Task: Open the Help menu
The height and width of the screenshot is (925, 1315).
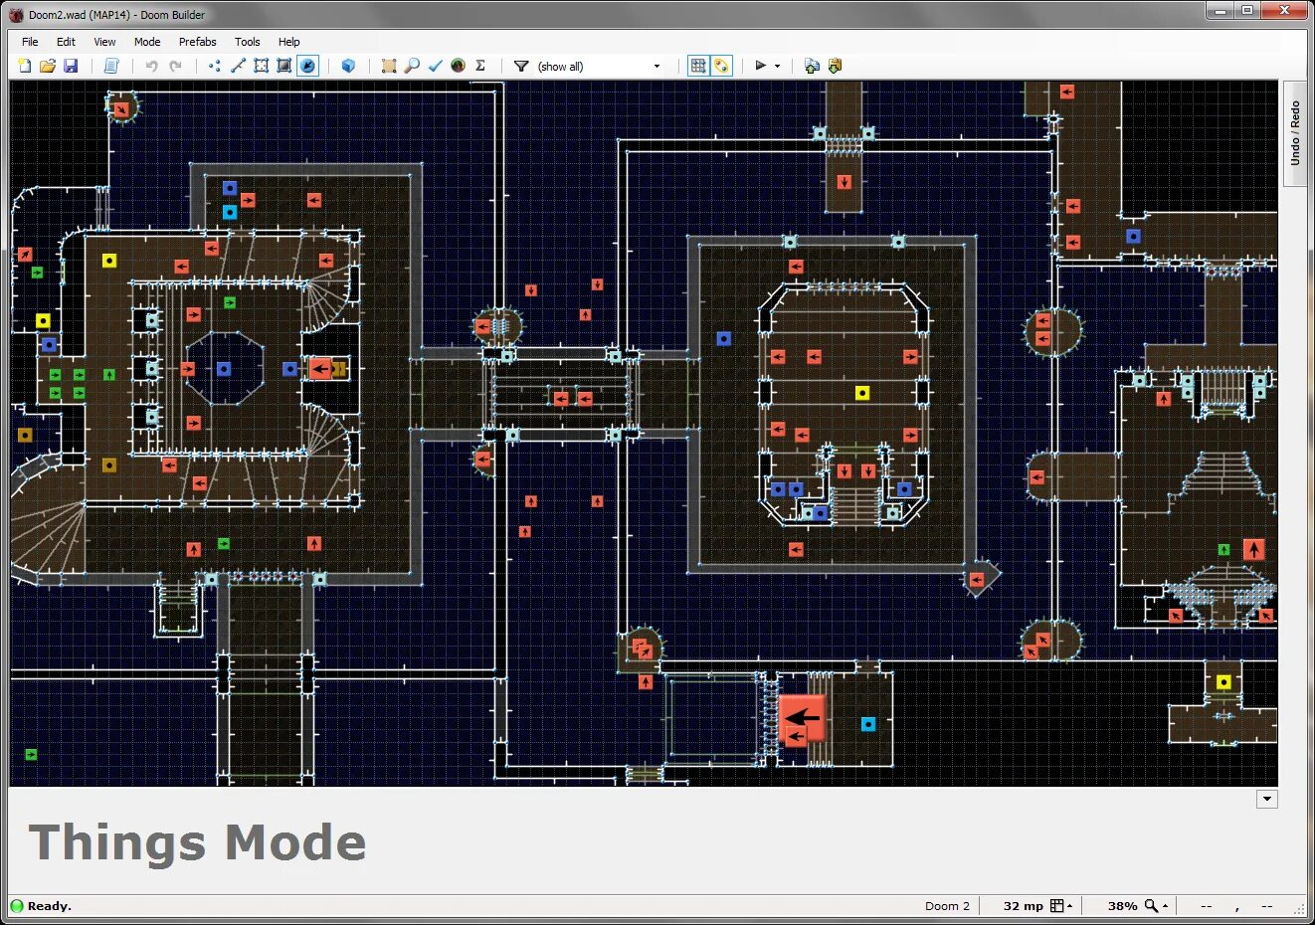Action: pyautogui.click(x=288, y=42)
